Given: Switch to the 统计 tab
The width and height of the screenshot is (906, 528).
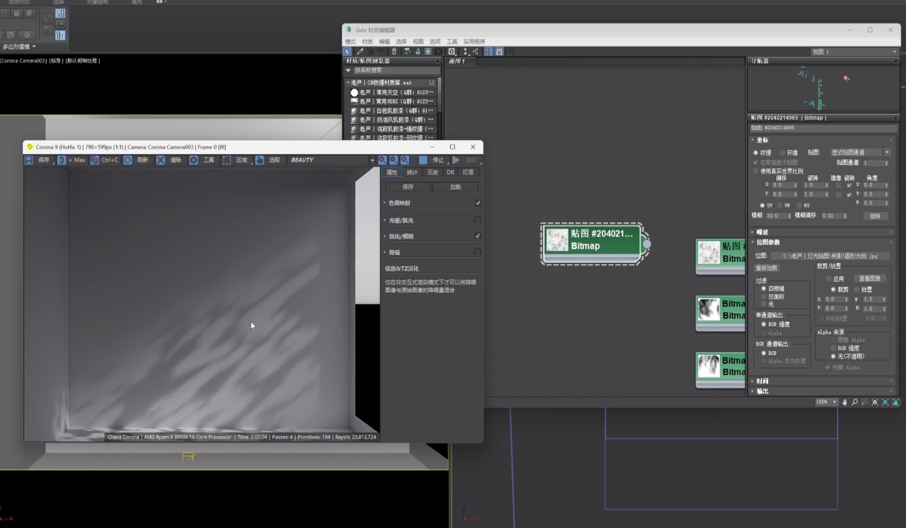Looking at the screenshot, I should (412, 172).
